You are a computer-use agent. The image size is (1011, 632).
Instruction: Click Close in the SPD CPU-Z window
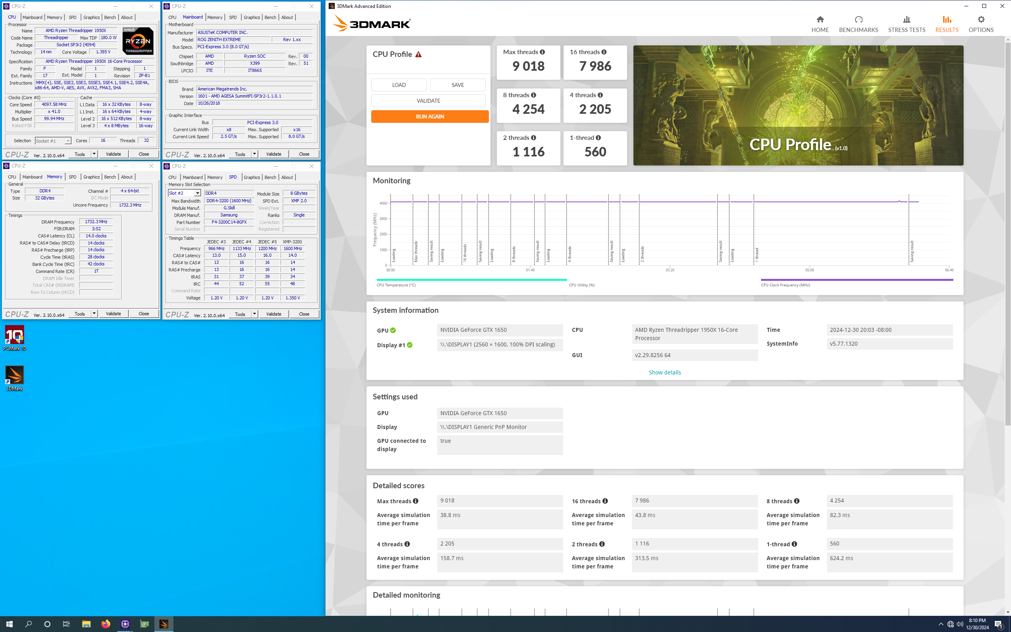304,314
